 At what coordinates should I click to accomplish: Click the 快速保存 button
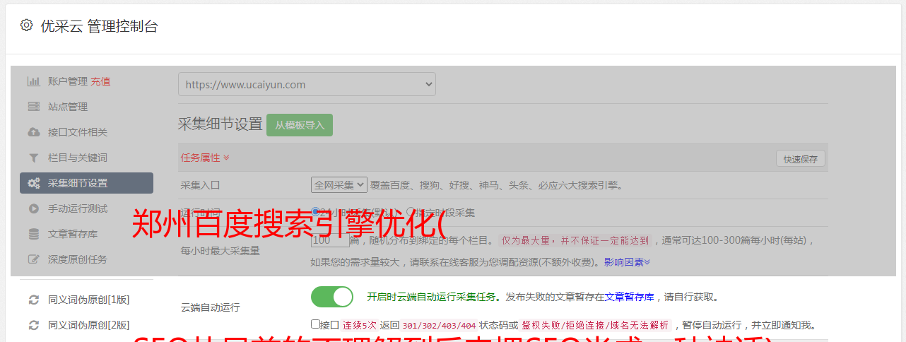tap(800, 159)
